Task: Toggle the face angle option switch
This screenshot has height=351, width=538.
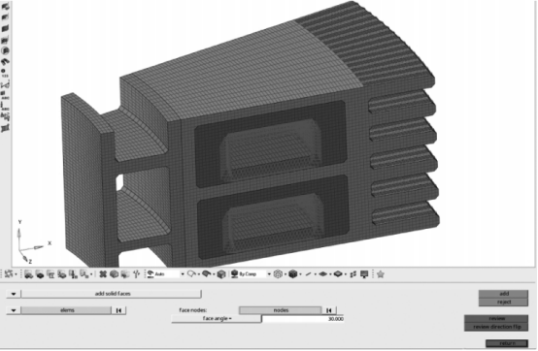Action: click(217, 318)
